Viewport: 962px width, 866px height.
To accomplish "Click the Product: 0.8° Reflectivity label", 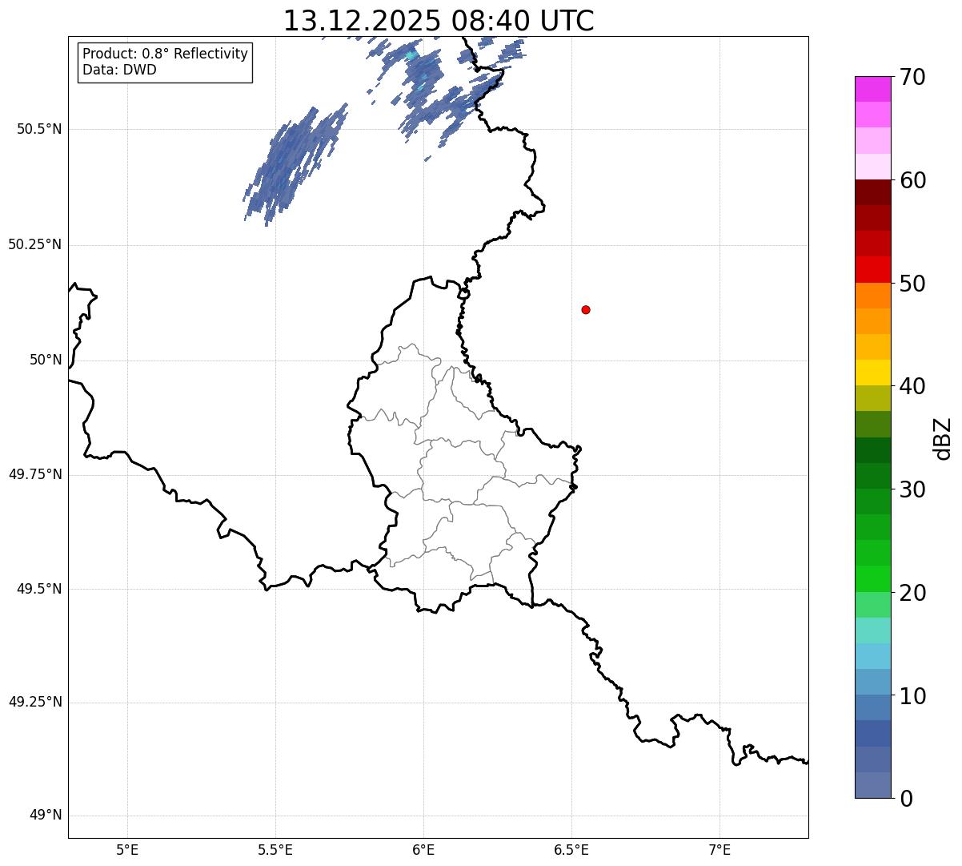I will tap(166, 54).
